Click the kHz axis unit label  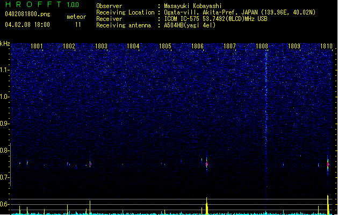(x=5, y=44)
